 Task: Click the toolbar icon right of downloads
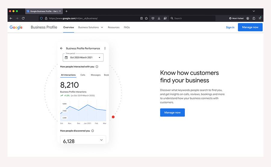[x=165, y=18]
